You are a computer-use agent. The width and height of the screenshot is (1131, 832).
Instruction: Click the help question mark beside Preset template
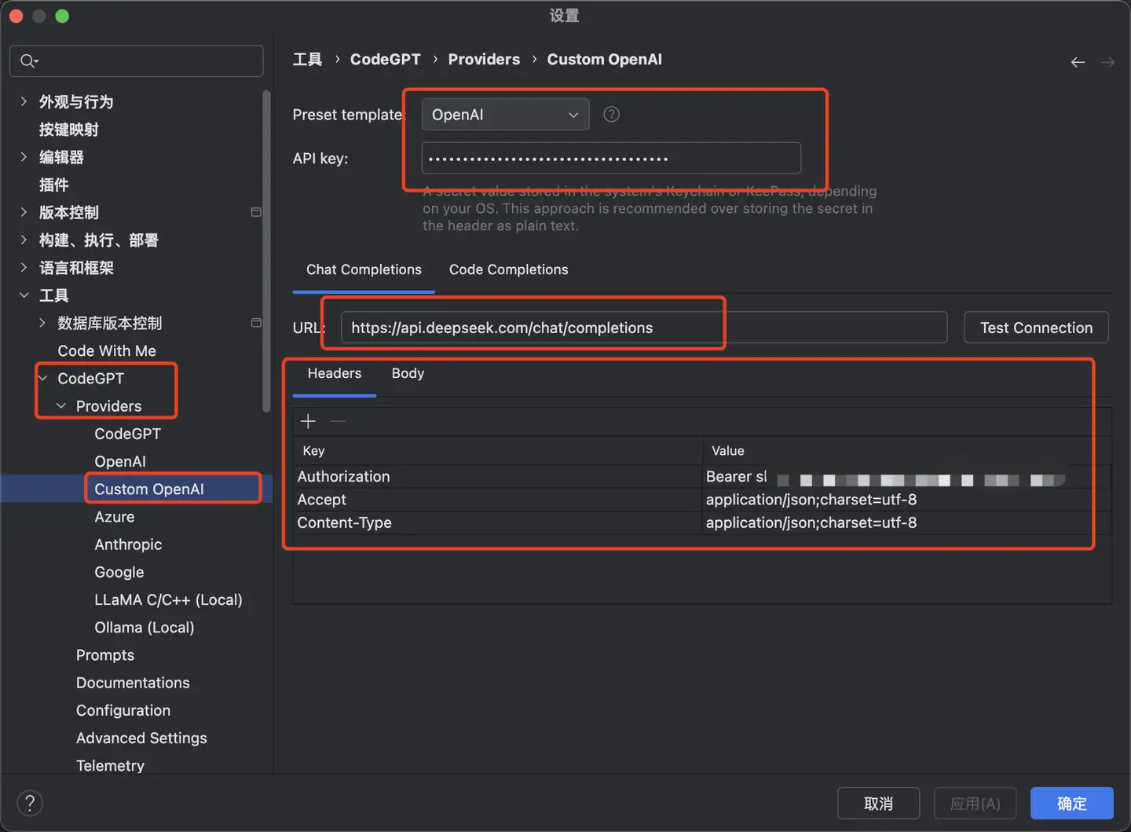click(611, 115)
